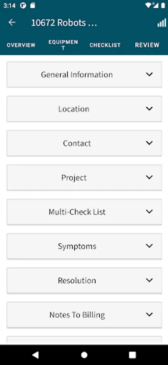The height and width of the screenshot is (365, 168).
Task: Switch to the Equipment tab
Action: [x=63, y=45]
